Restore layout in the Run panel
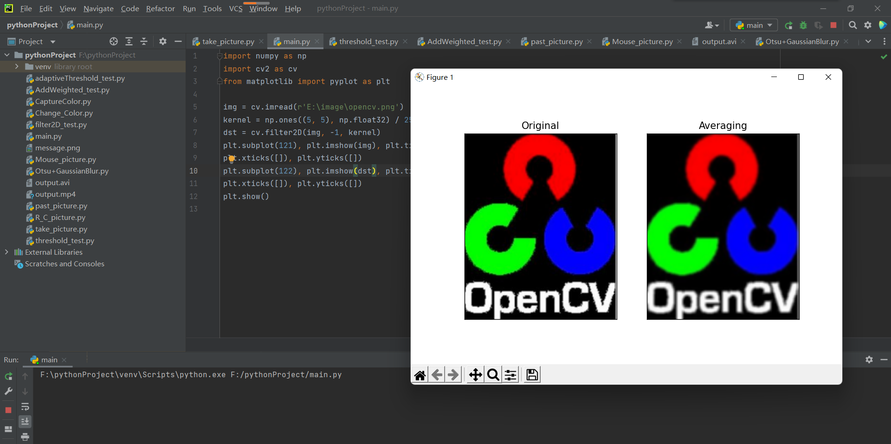891x444 pixels. (x=8, y=429)
